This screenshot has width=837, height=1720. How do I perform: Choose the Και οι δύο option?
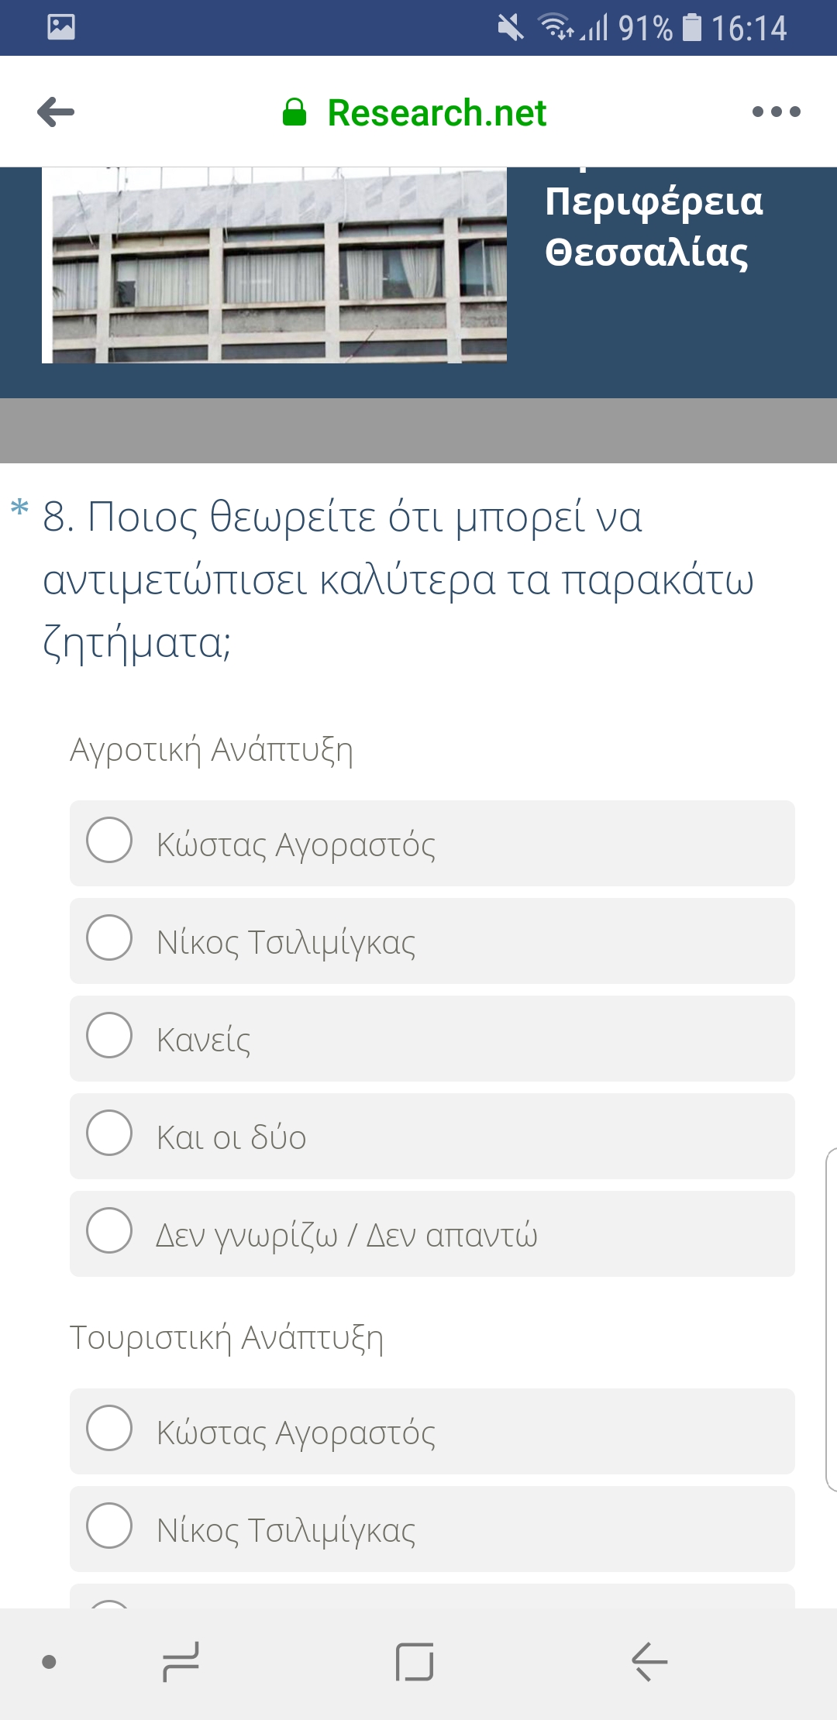pos(109,1133)
